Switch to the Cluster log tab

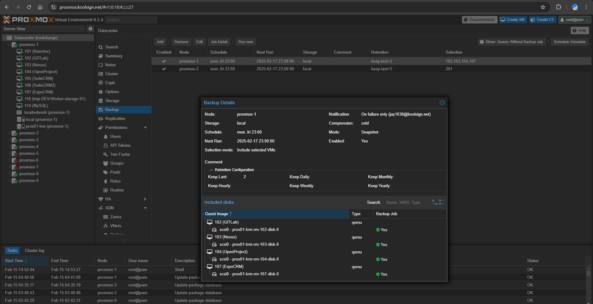point(35,250)
